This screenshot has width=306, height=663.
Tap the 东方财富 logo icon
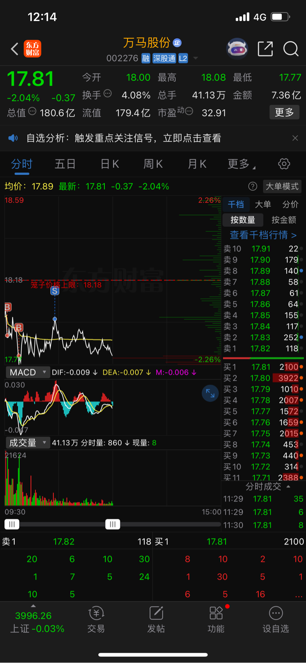(33, 49)
